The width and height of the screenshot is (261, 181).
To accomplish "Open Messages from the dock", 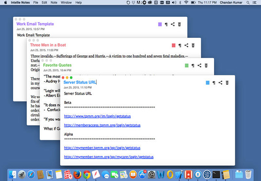I will click(x=105, y=175).
